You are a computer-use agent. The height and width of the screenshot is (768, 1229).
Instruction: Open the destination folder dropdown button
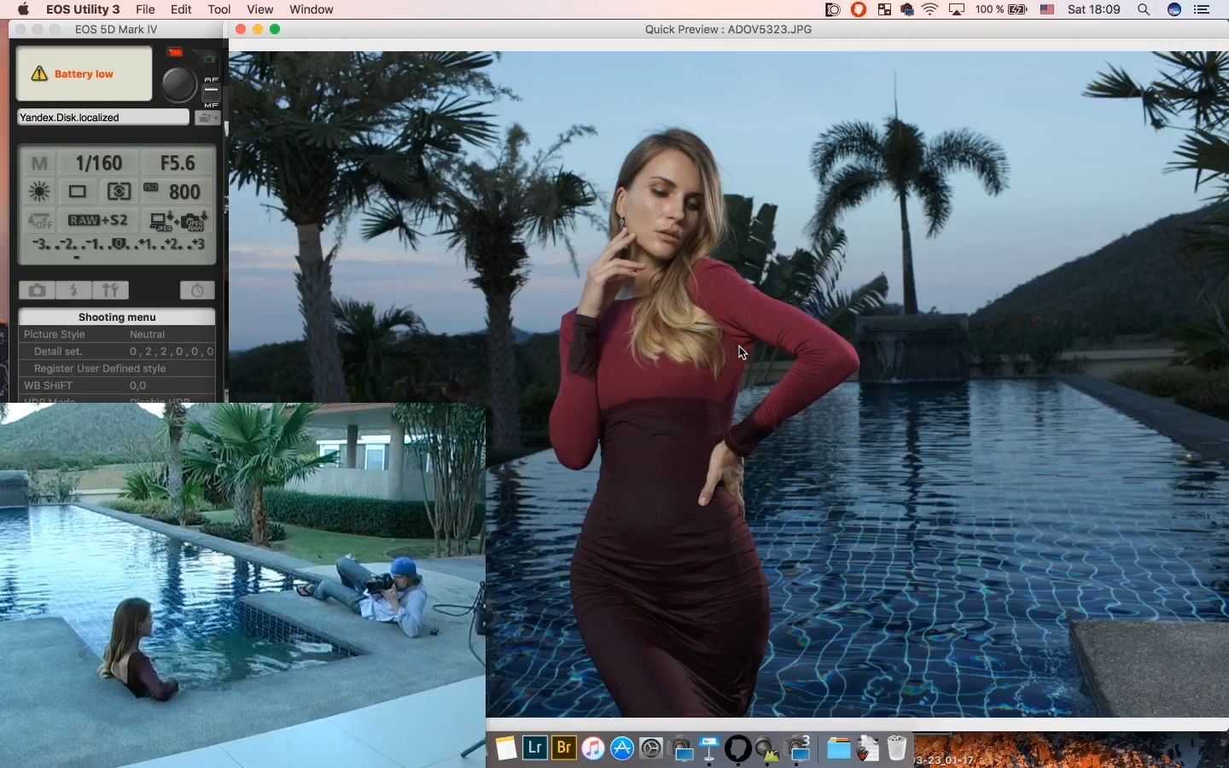coord(207,118)
